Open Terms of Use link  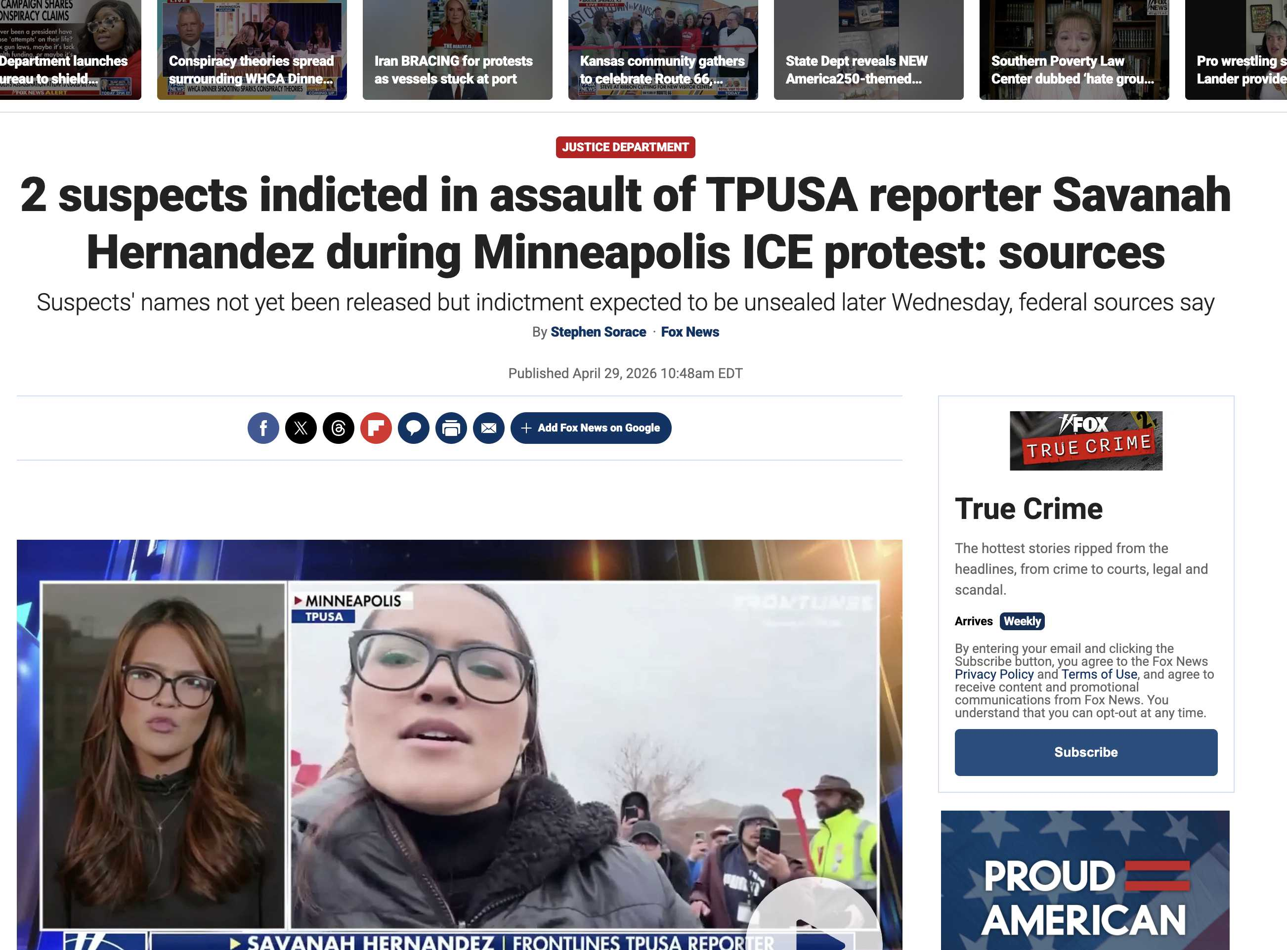(x=1099, y=674)
